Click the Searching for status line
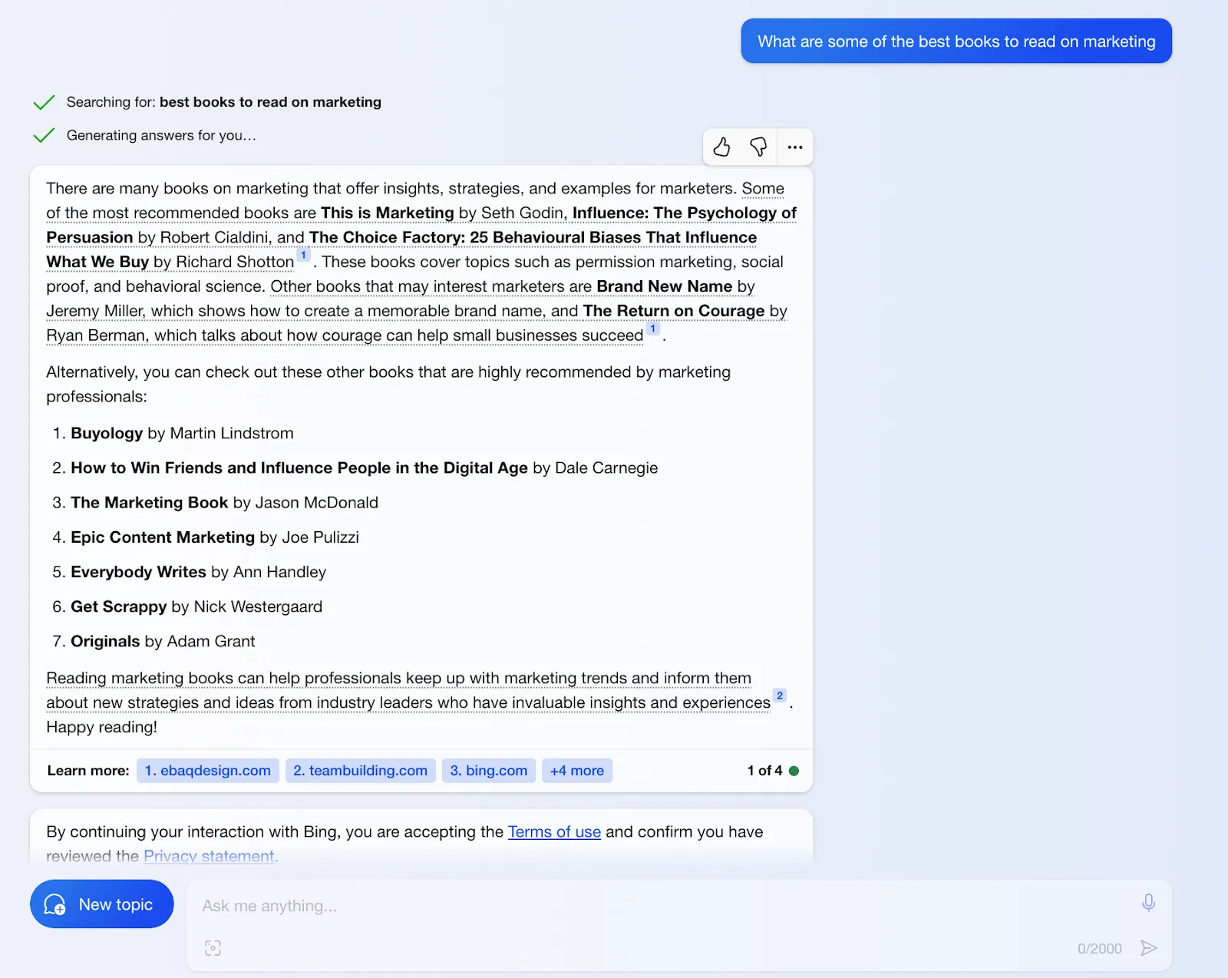1228x978 pixels. pos(223,102)
